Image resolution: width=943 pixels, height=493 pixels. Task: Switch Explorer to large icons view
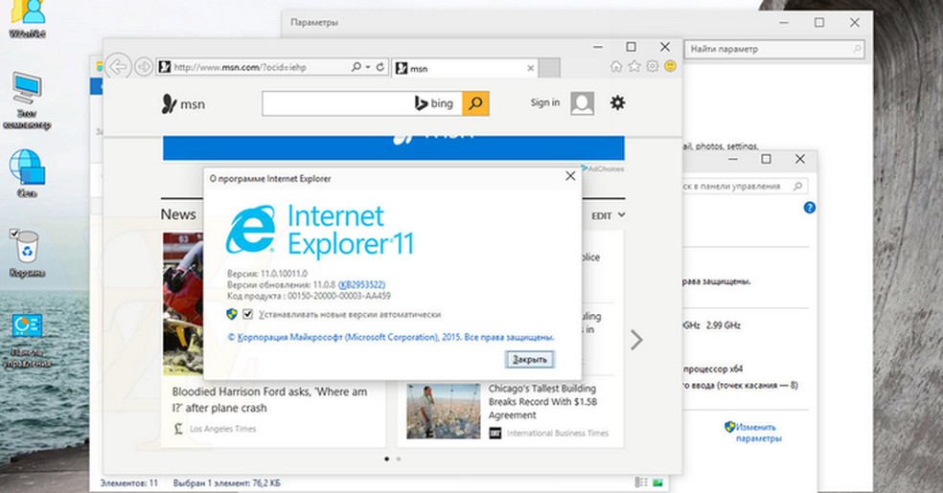pyautogui.click(x=657, y=482)
